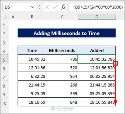Image resolution: width=125 pixels, height=114 pixels.
Task: Click the formula bar text field
Action: [x=97, y=7]
